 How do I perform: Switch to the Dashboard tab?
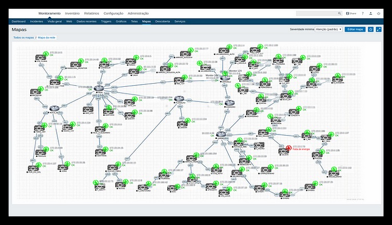[x=18, y=22]
